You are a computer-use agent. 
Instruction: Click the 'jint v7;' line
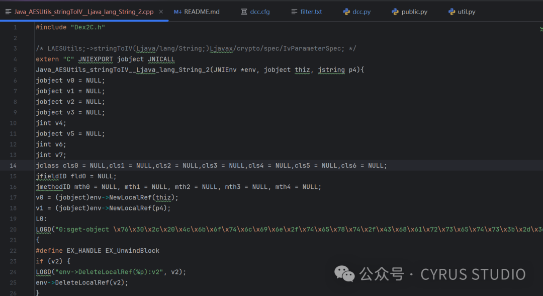point(51,155)
